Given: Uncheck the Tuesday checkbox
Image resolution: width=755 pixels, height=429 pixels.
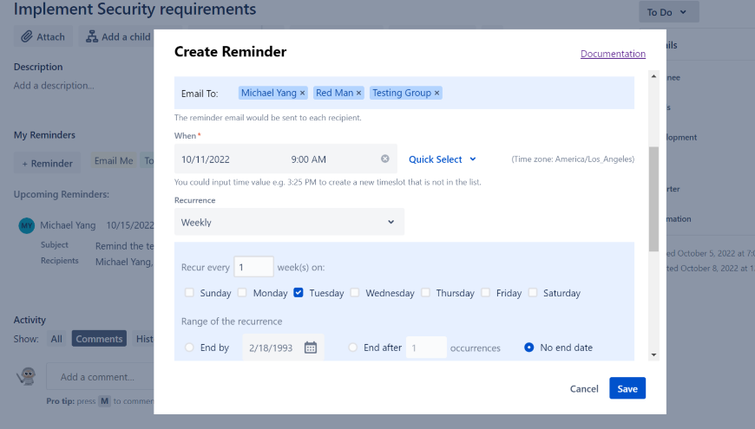Looking at the screenshot, I should [x=299, y=293].
